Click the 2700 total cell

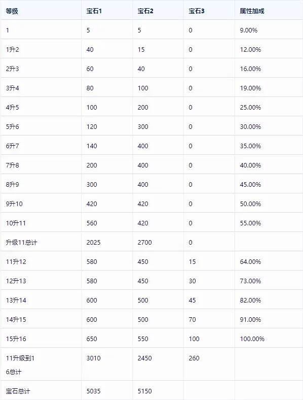coord(144,242)
